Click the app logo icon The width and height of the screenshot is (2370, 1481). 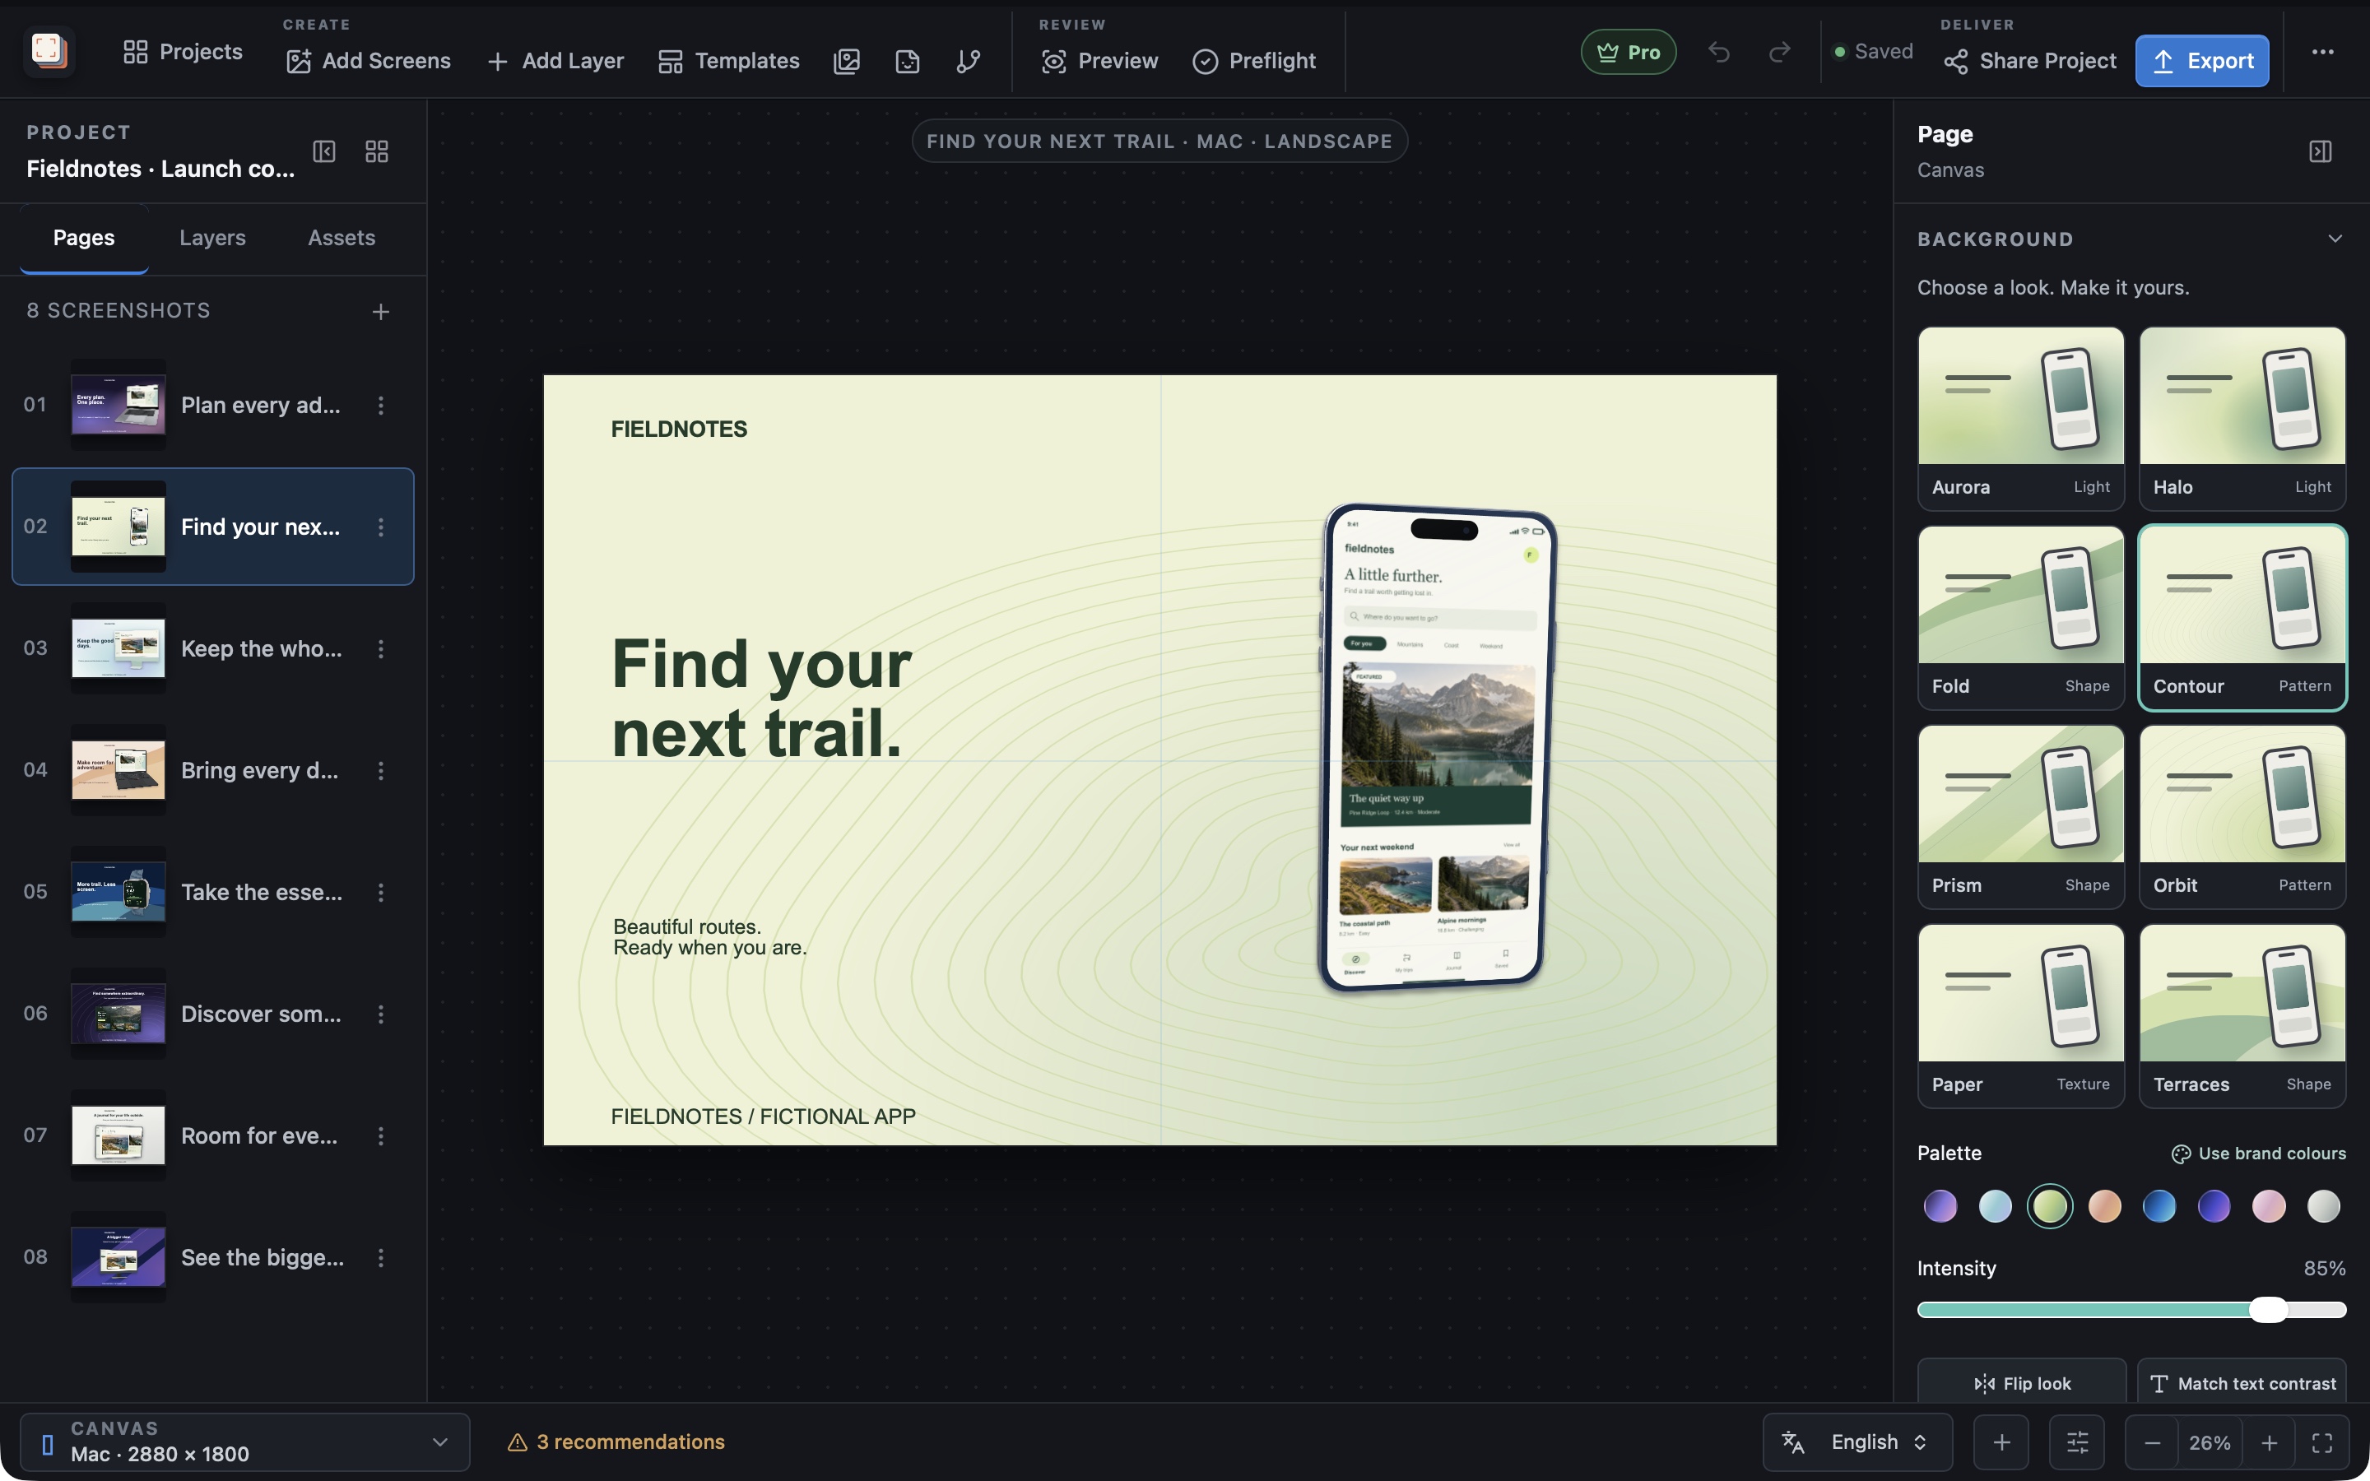(x=48, y=51)
